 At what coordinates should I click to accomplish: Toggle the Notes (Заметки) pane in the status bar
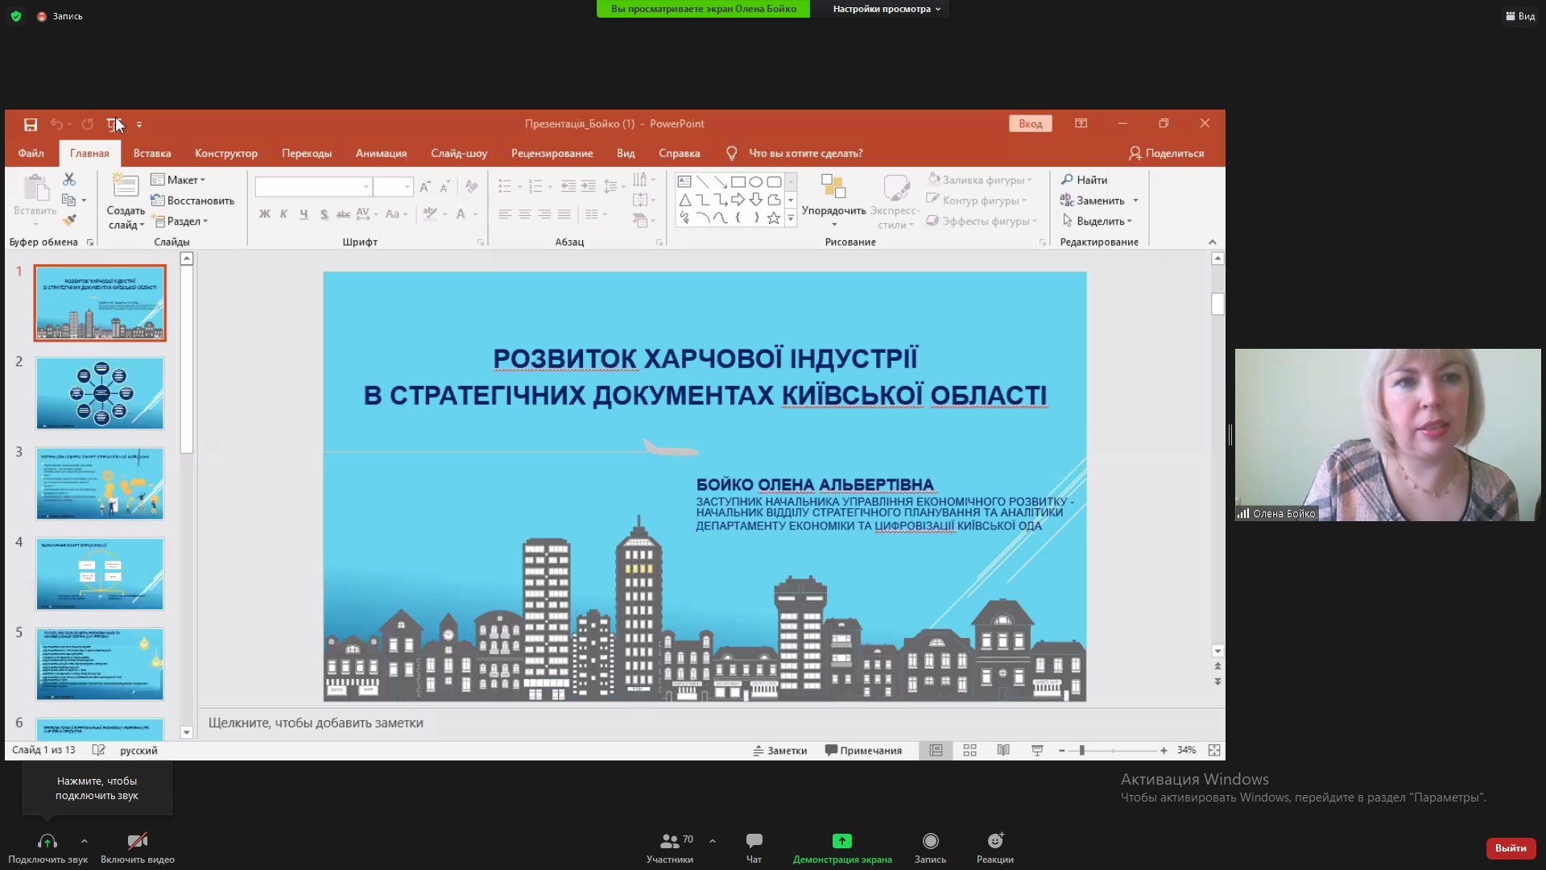tap(779, 750)
